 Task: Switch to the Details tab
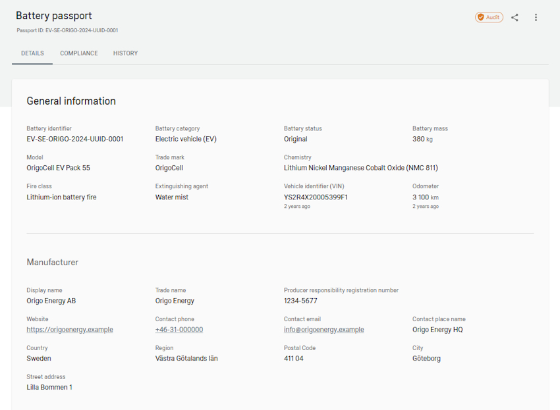coord(32,53)
